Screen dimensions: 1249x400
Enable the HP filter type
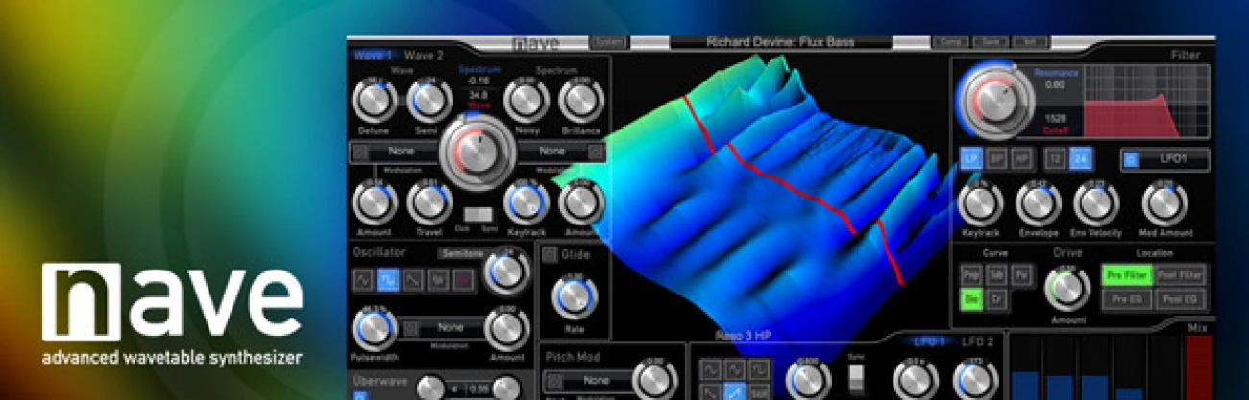pyautogui.click(x=1020, y=159)
